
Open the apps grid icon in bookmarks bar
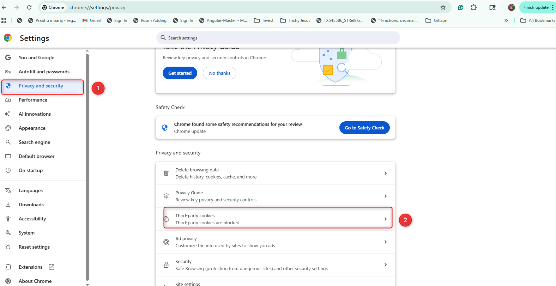pos(4,20)
